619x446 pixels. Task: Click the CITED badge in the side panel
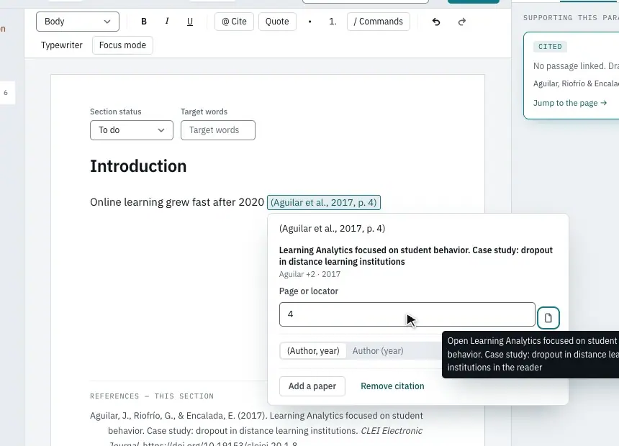pyautogui.click(x=550, y=47)
